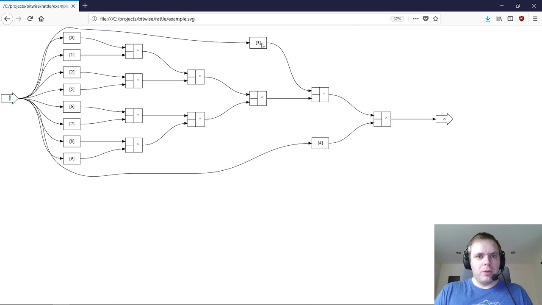Select the example.svg tab
This screenshot has height=305, width=542.
pos(39,6)
